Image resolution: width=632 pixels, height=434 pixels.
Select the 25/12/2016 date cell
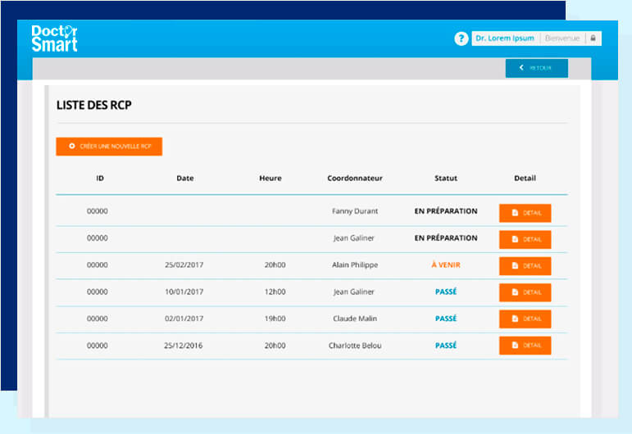184,346
